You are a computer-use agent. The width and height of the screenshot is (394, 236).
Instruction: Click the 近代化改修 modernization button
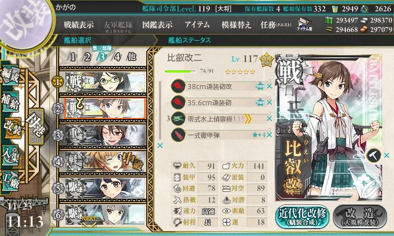pyautogui.click(x=302, y=216)
